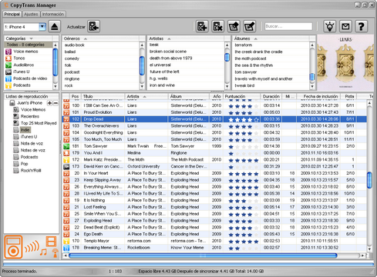377x277 pixels.
Task: Click the Actualizar sync icon
Action: (x=94, y=27)
